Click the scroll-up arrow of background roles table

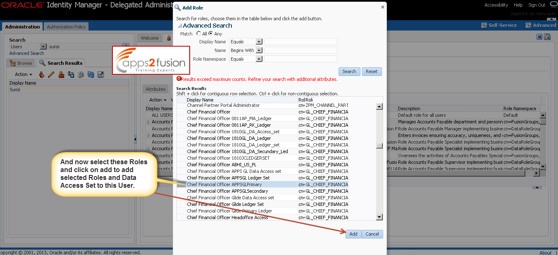click(x=543, y=115)
